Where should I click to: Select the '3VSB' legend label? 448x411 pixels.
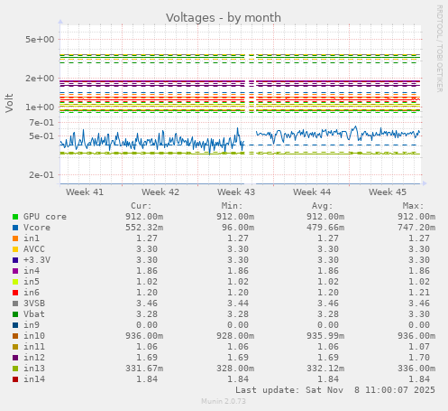(x=34, y=304)
